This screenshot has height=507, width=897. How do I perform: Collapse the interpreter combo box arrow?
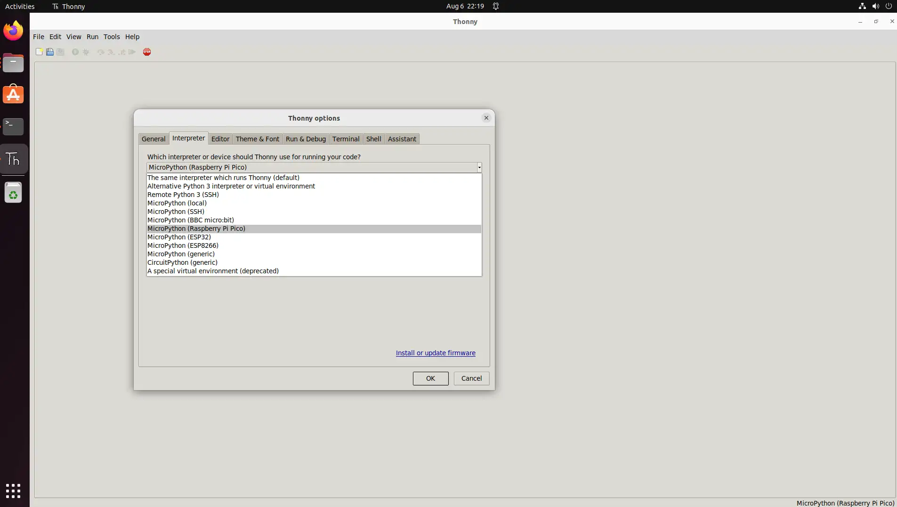[x=479, y=167]
